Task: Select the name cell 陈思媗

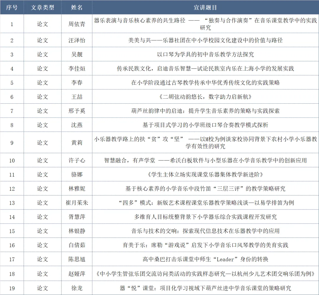Action: pos(77,259)
